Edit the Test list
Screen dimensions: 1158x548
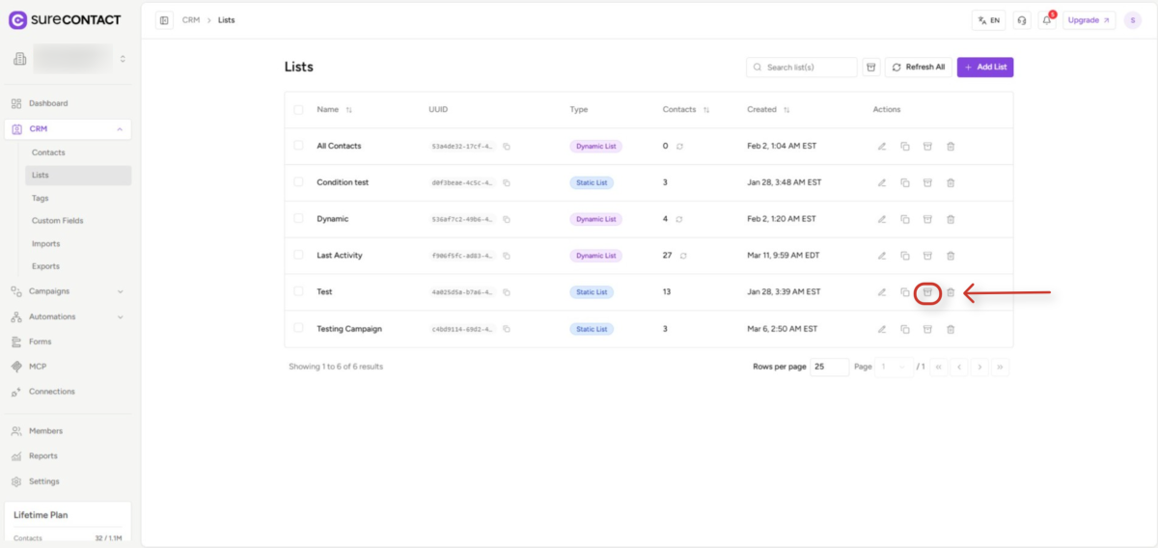[882, 292]
